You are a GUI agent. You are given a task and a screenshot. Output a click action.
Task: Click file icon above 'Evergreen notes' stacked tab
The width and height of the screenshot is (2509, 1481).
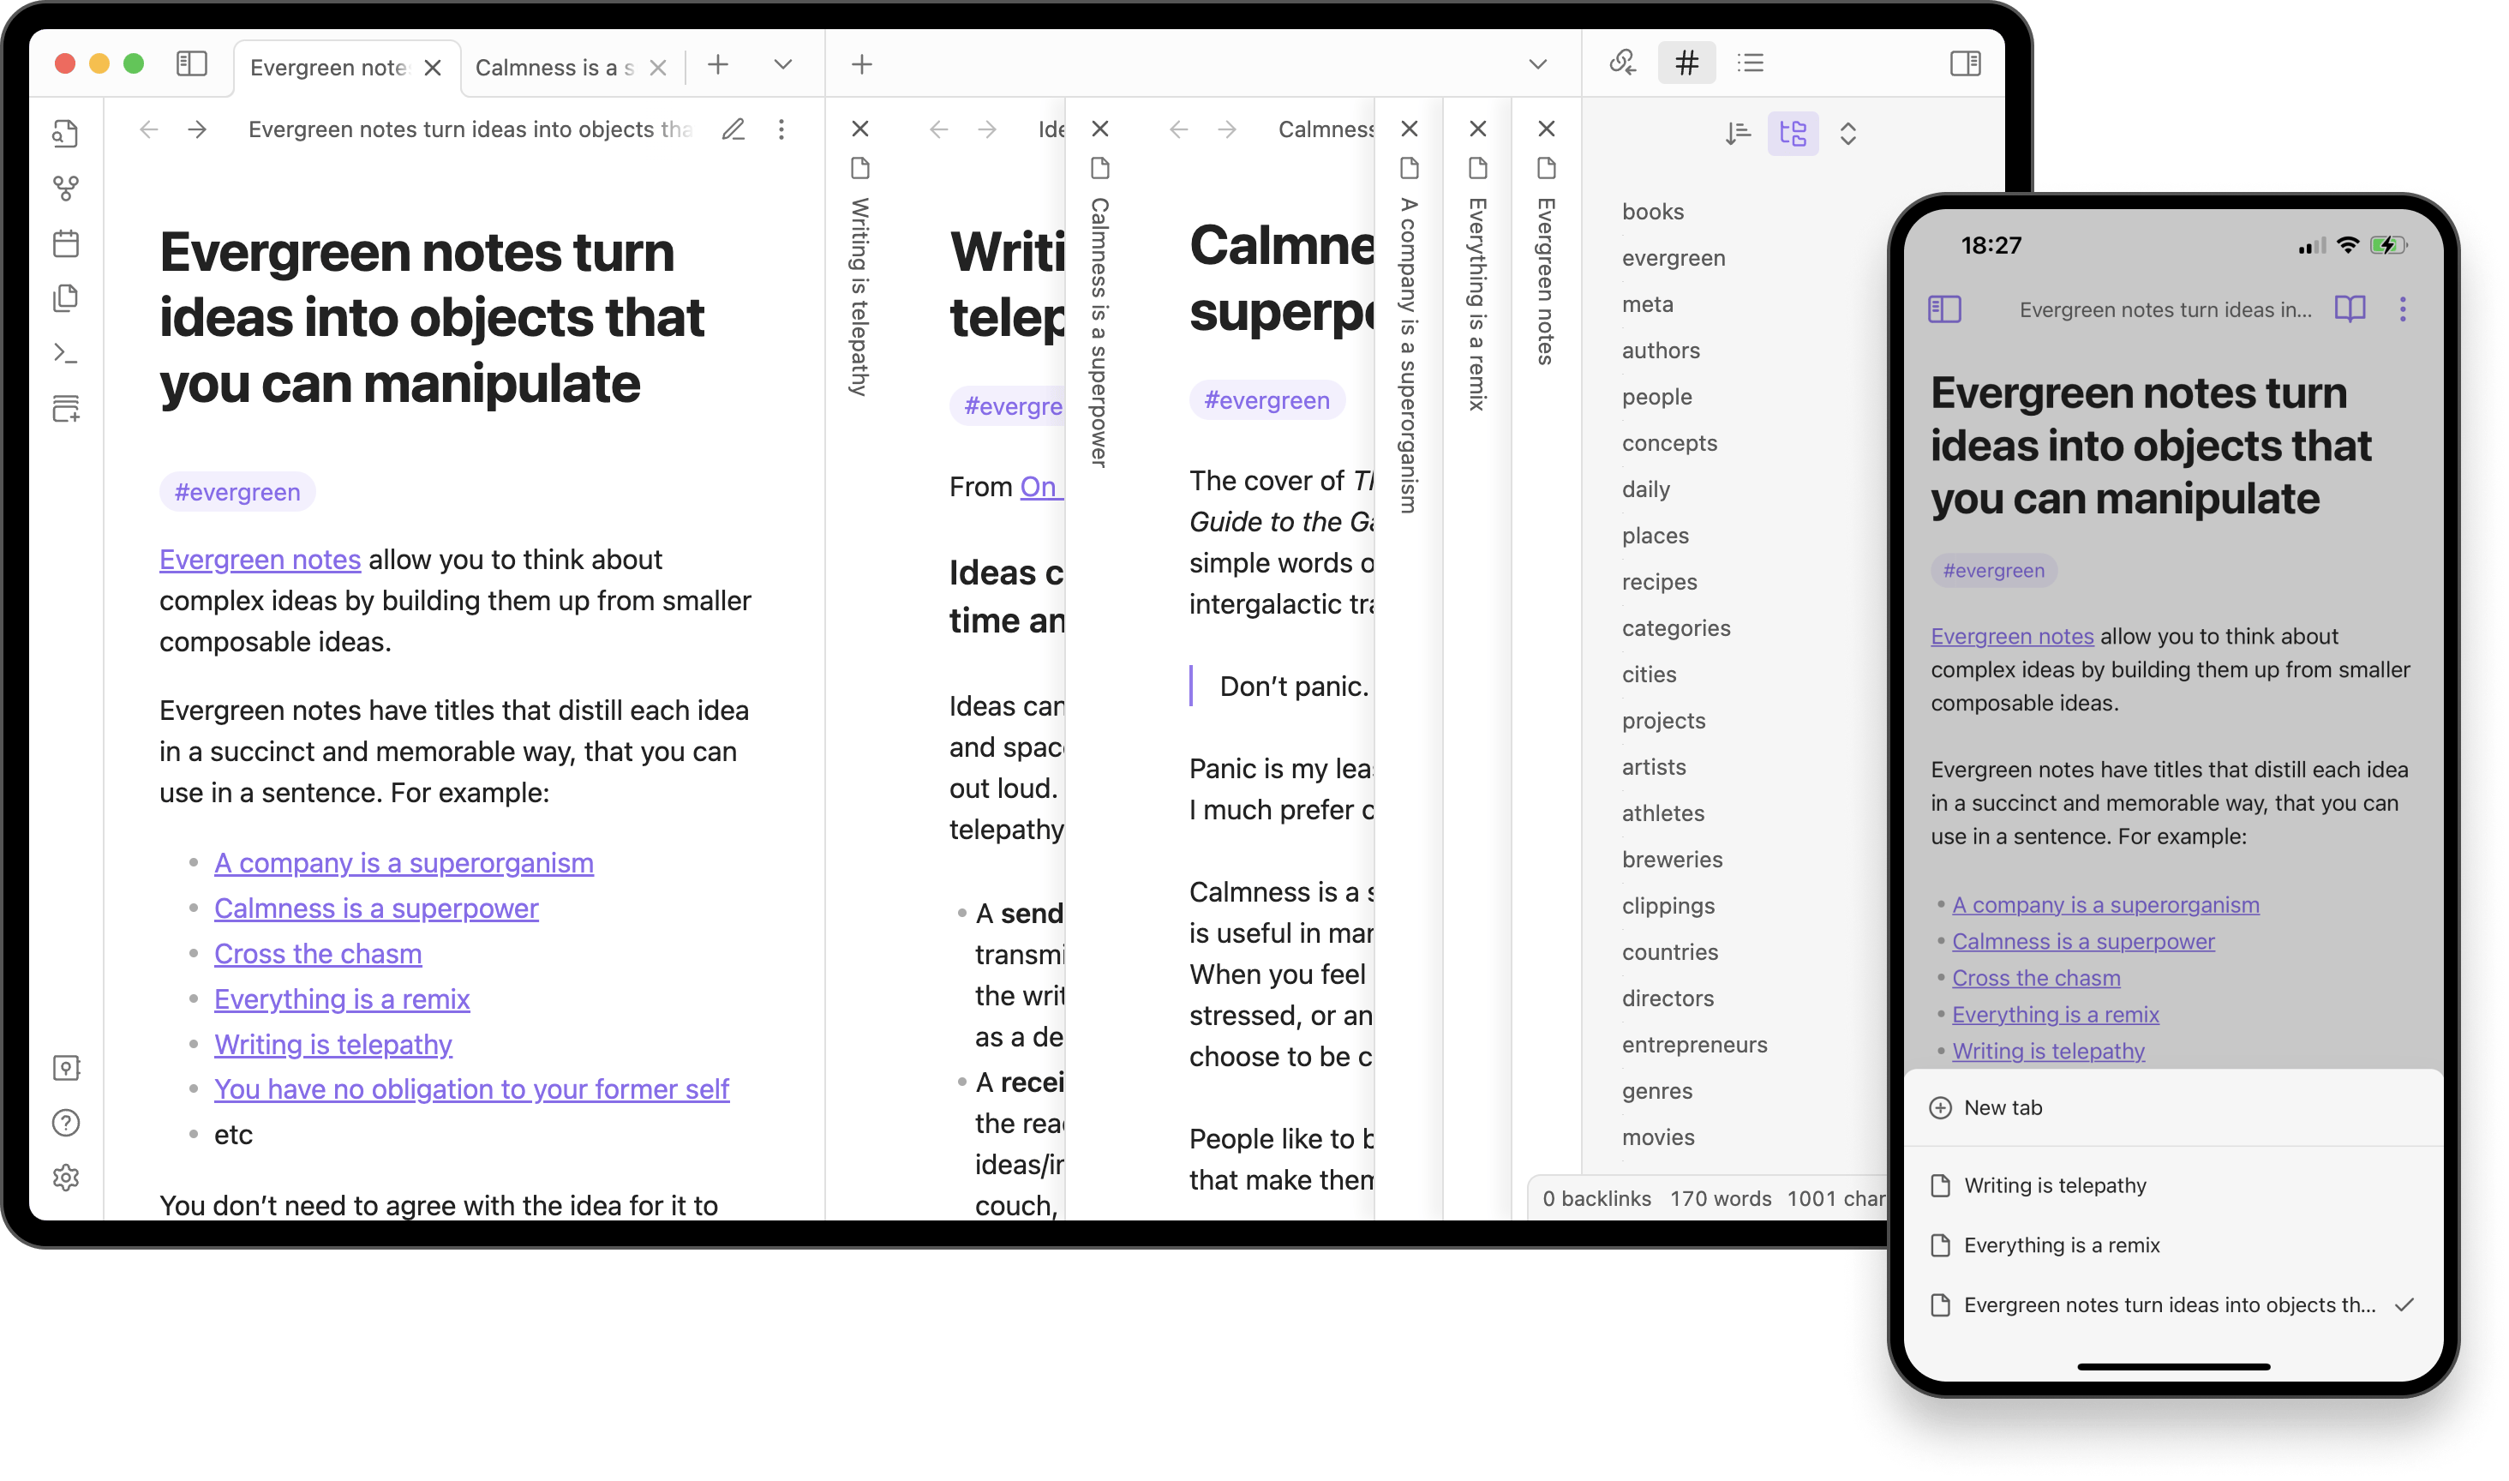coord(1547,168)
